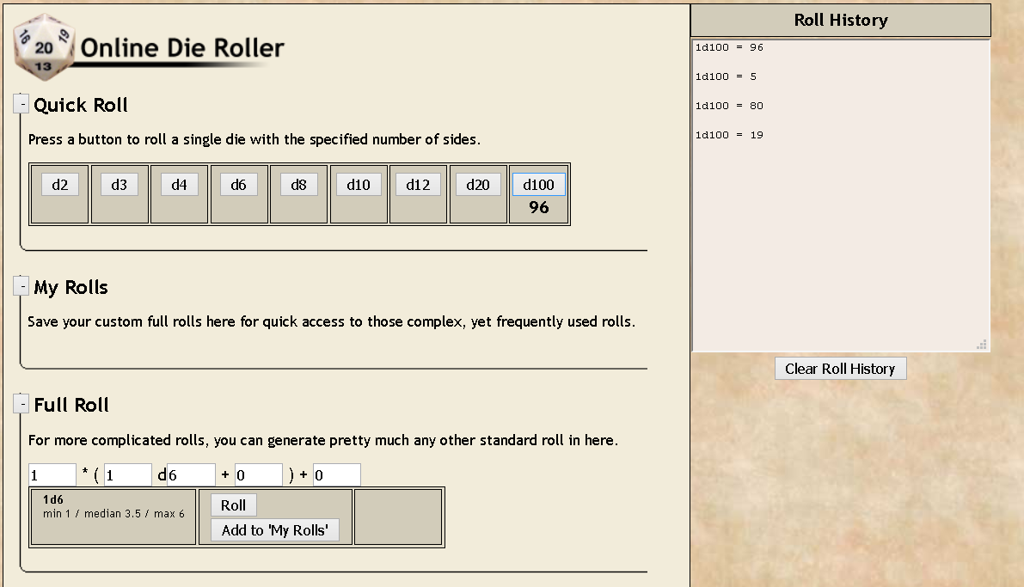Collapse the Quick Roll section
1024x587 pixels.
[x=21, y=104]
